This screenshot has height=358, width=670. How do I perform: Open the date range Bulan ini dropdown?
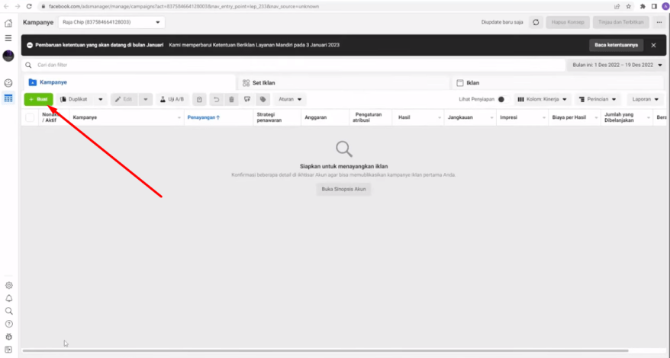(617, 66)
